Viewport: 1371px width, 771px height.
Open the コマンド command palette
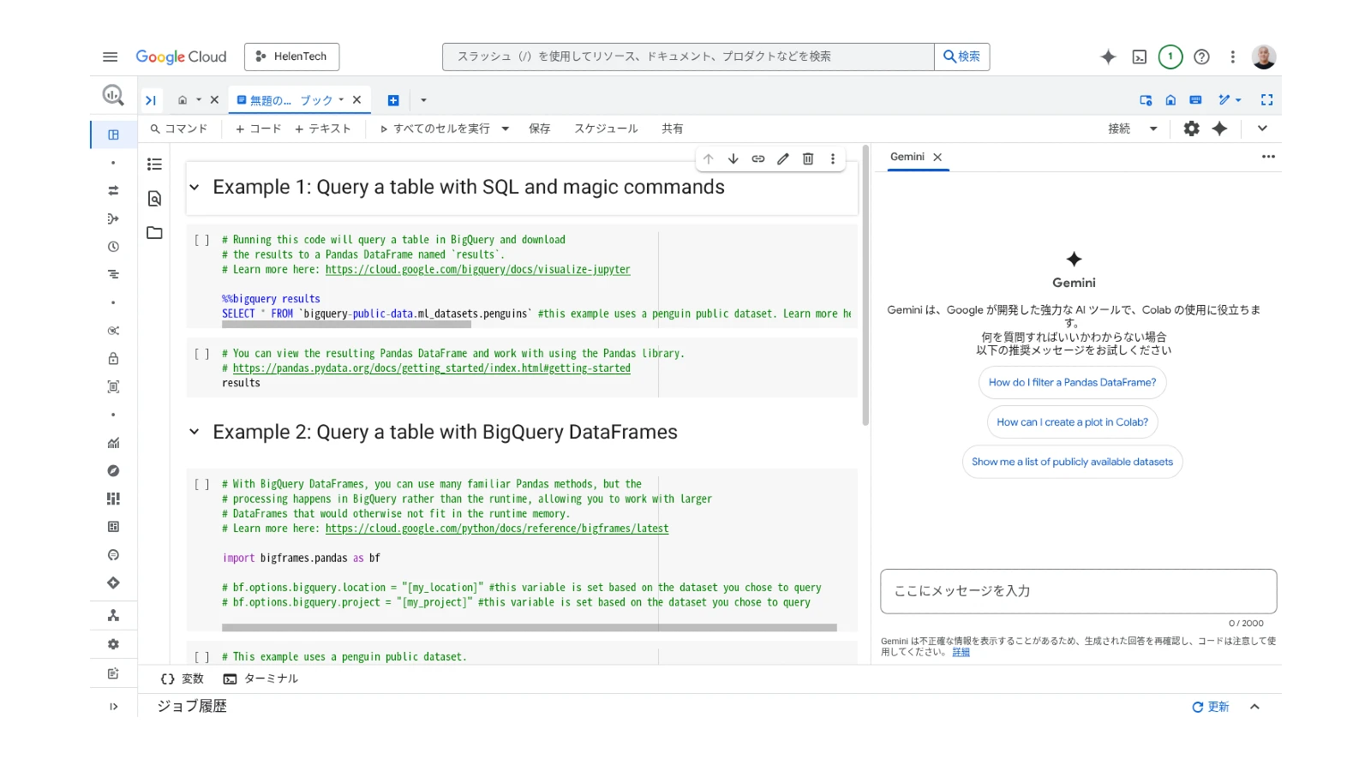coord(179,128)
